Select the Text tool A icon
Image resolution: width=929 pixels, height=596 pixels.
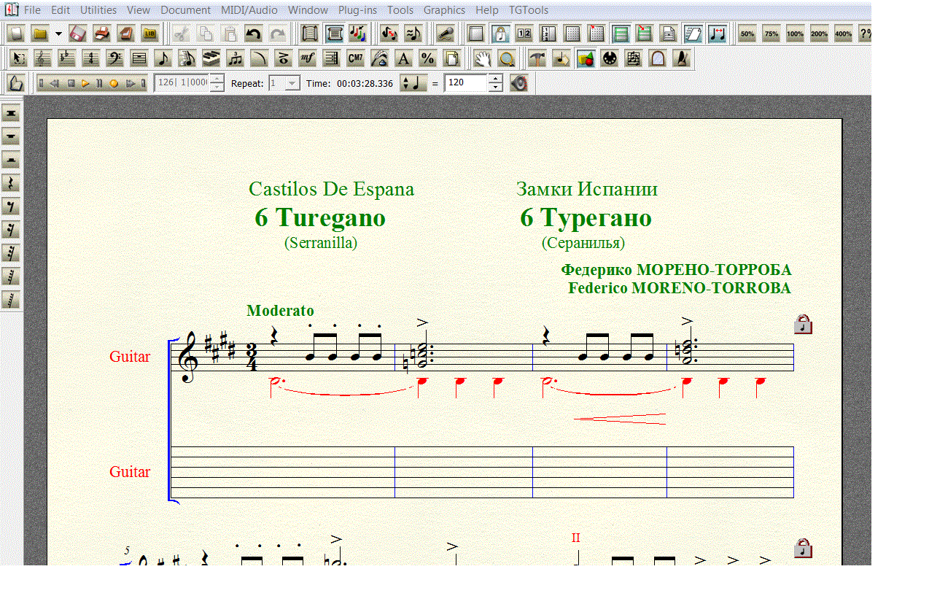403,58
